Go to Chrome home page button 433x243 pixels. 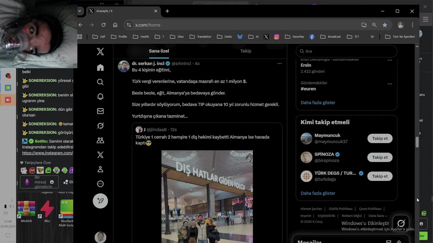point(115,25)
